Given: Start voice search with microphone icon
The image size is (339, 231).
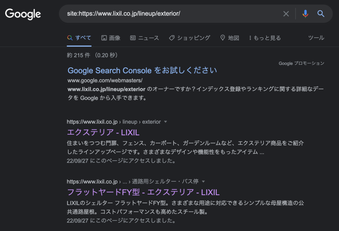Looking at the screenshot, I should tap(305, 14).
